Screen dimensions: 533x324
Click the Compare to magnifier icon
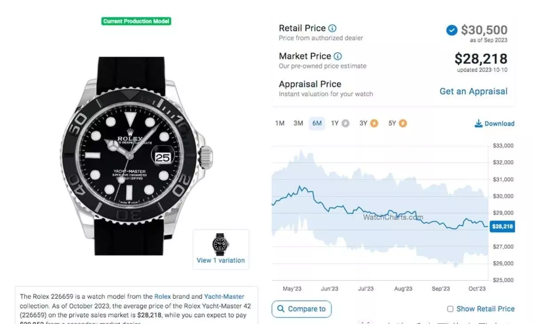coord(281,309)
